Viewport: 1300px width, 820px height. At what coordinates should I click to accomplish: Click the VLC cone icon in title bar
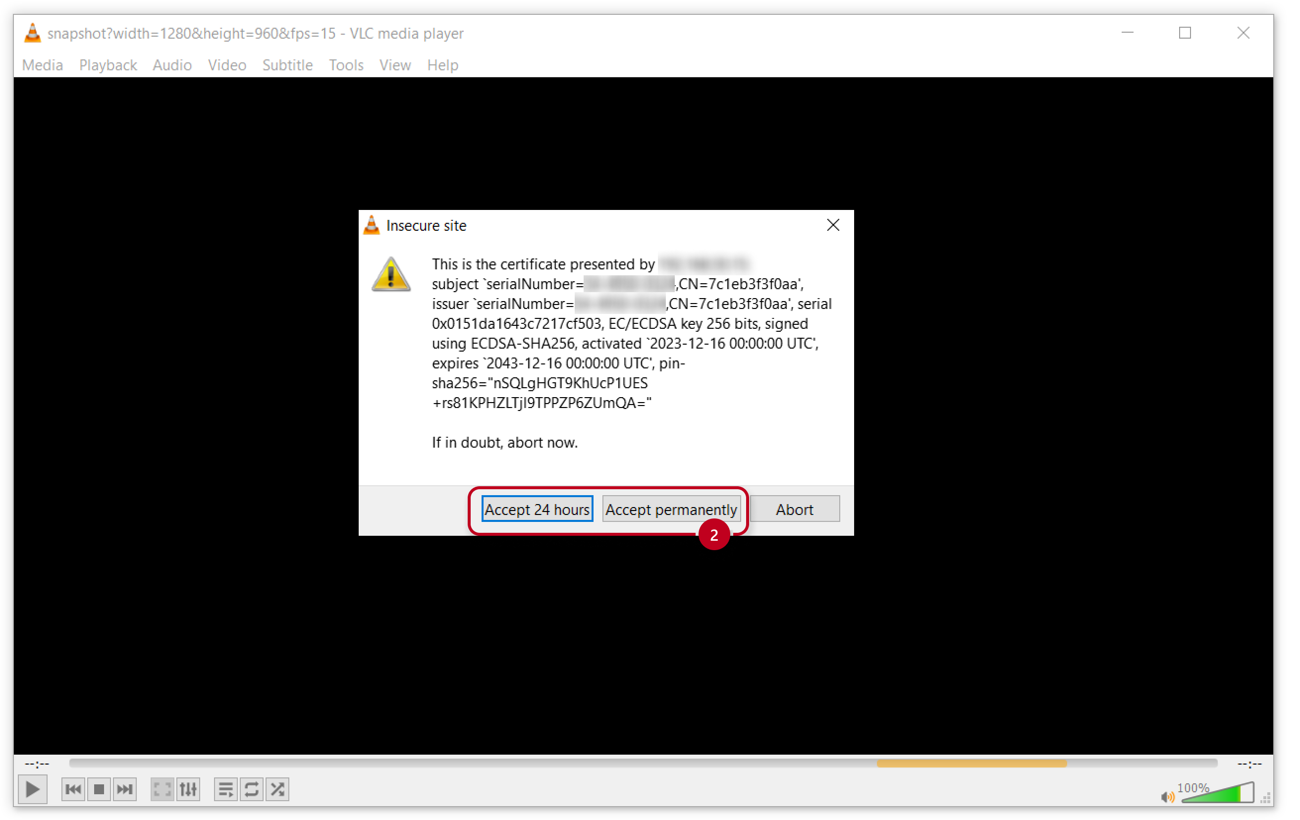(32, 33)
